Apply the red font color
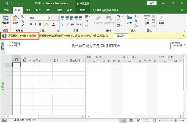This screenshot has width=187, height=123. [54, 24]
